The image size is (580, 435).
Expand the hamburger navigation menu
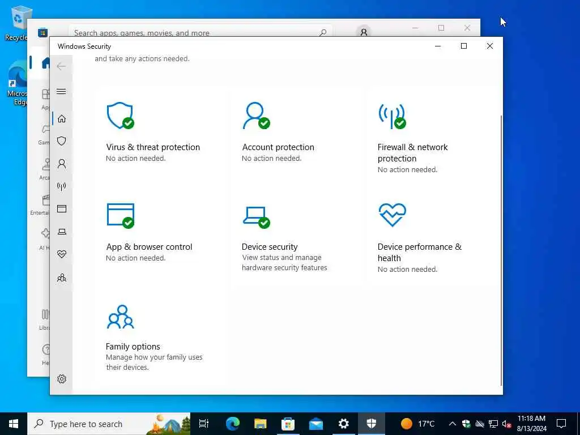61,91
